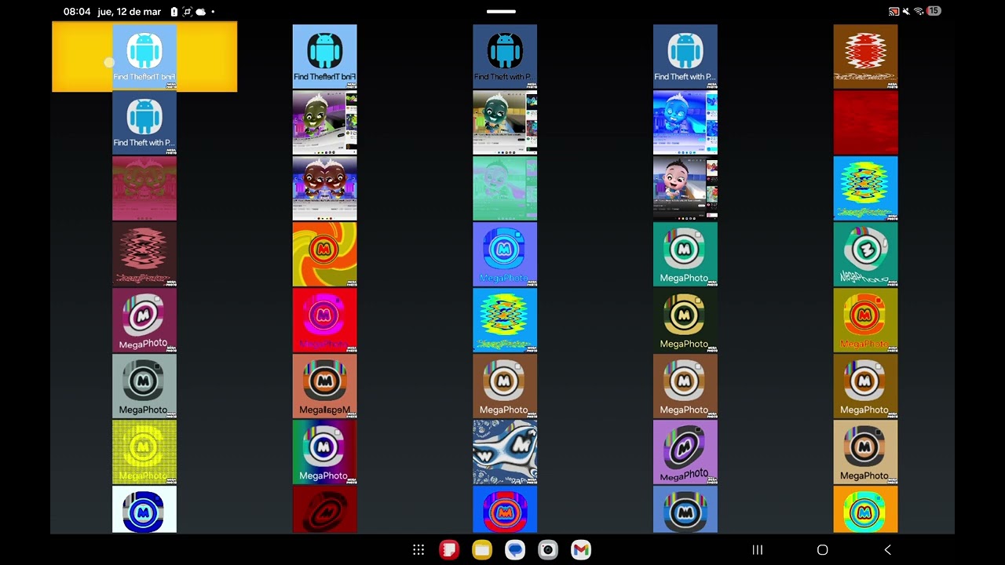1005x565 pixels.
Task: Tap the screen cast status icon
Action: 894,11
